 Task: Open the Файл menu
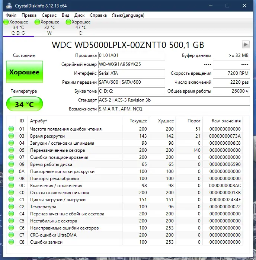tap(11, 15)
